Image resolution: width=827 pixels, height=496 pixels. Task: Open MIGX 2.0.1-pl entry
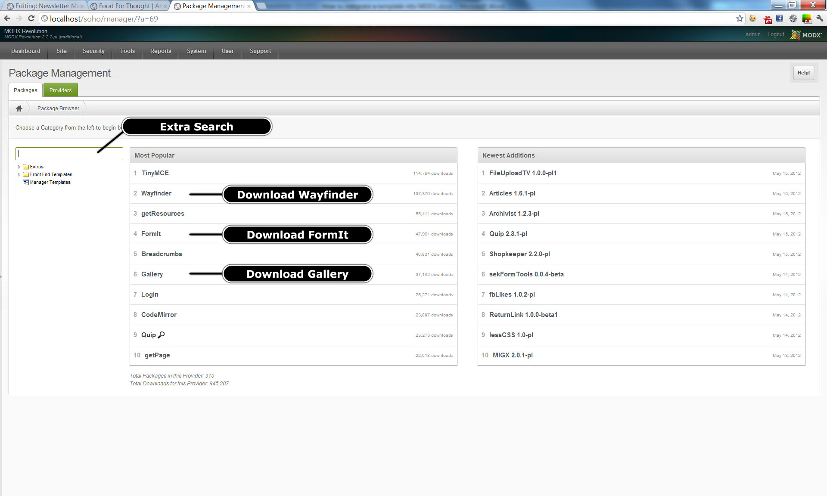click(513, 355)
